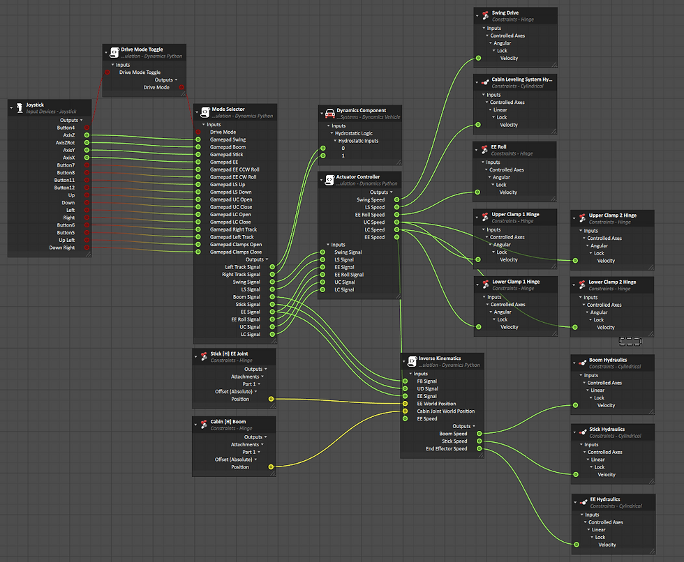Screen dimensions: 684x562
Task: Click the Swing Drive hinge icon
Action: coord(486,15)
